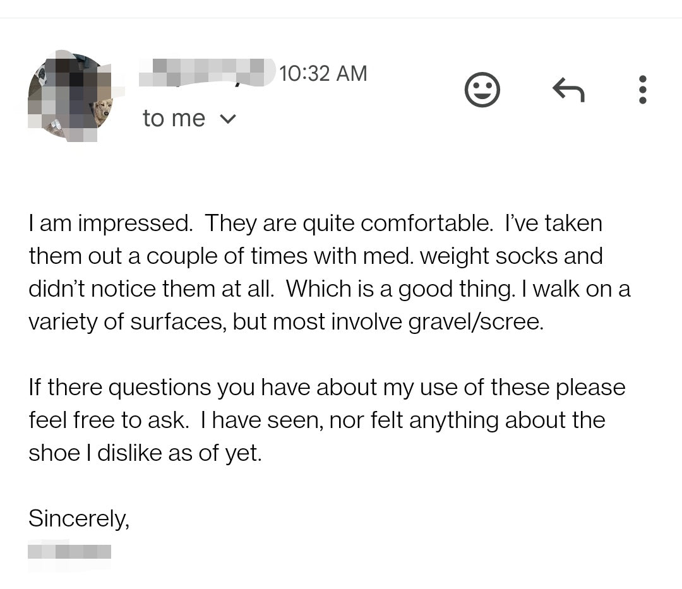Click the "I am impressed." opening sentence
The width and height of the screenshot is (682, 589).
coord(111,223)
